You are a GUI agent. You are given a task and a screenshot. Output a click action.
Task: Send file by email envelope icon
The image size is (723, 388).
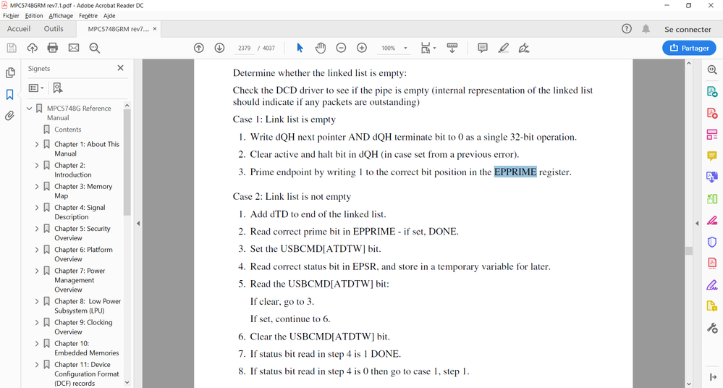pyautogui.click(x=74, y=48)
